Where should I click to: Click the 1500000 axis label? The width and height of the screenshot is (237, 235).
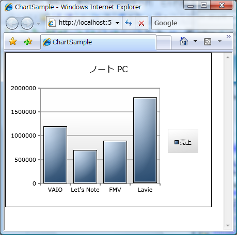coord(24,112)
